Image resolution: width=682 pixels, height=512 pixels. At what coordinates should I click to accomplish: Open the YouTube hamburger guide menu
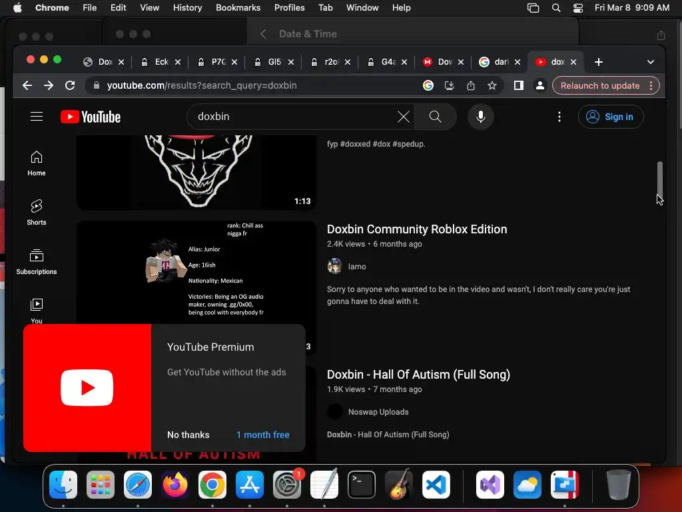point(37,117)
